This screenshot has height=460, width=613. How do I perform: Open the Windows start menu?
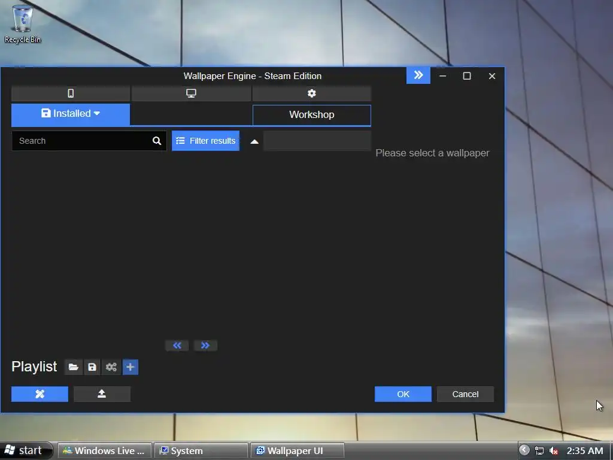click(26, 450)
